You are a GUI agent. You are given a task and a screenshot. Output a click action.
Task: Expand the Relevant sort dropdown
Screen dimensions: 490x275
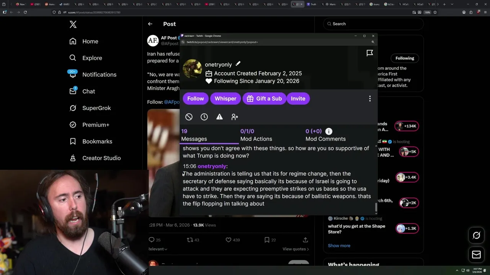pos(158,249)
